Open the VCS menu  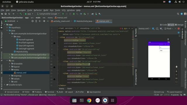point(64,10)
